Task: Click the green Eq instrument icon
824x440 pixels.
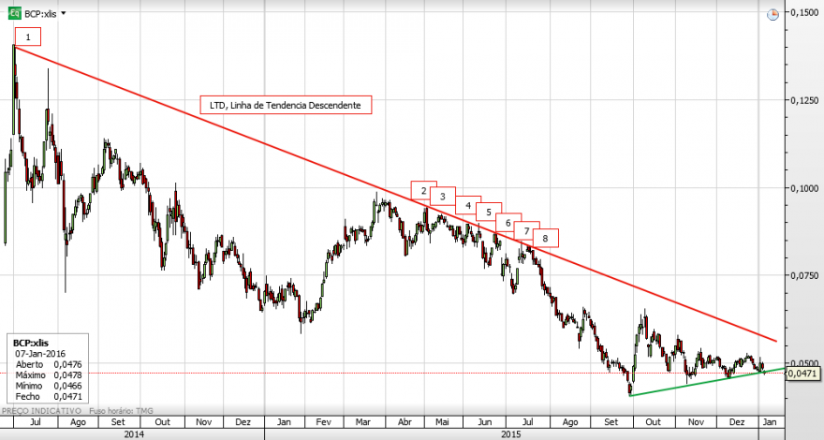Action: pyautogui.click(x=15, y=13)
